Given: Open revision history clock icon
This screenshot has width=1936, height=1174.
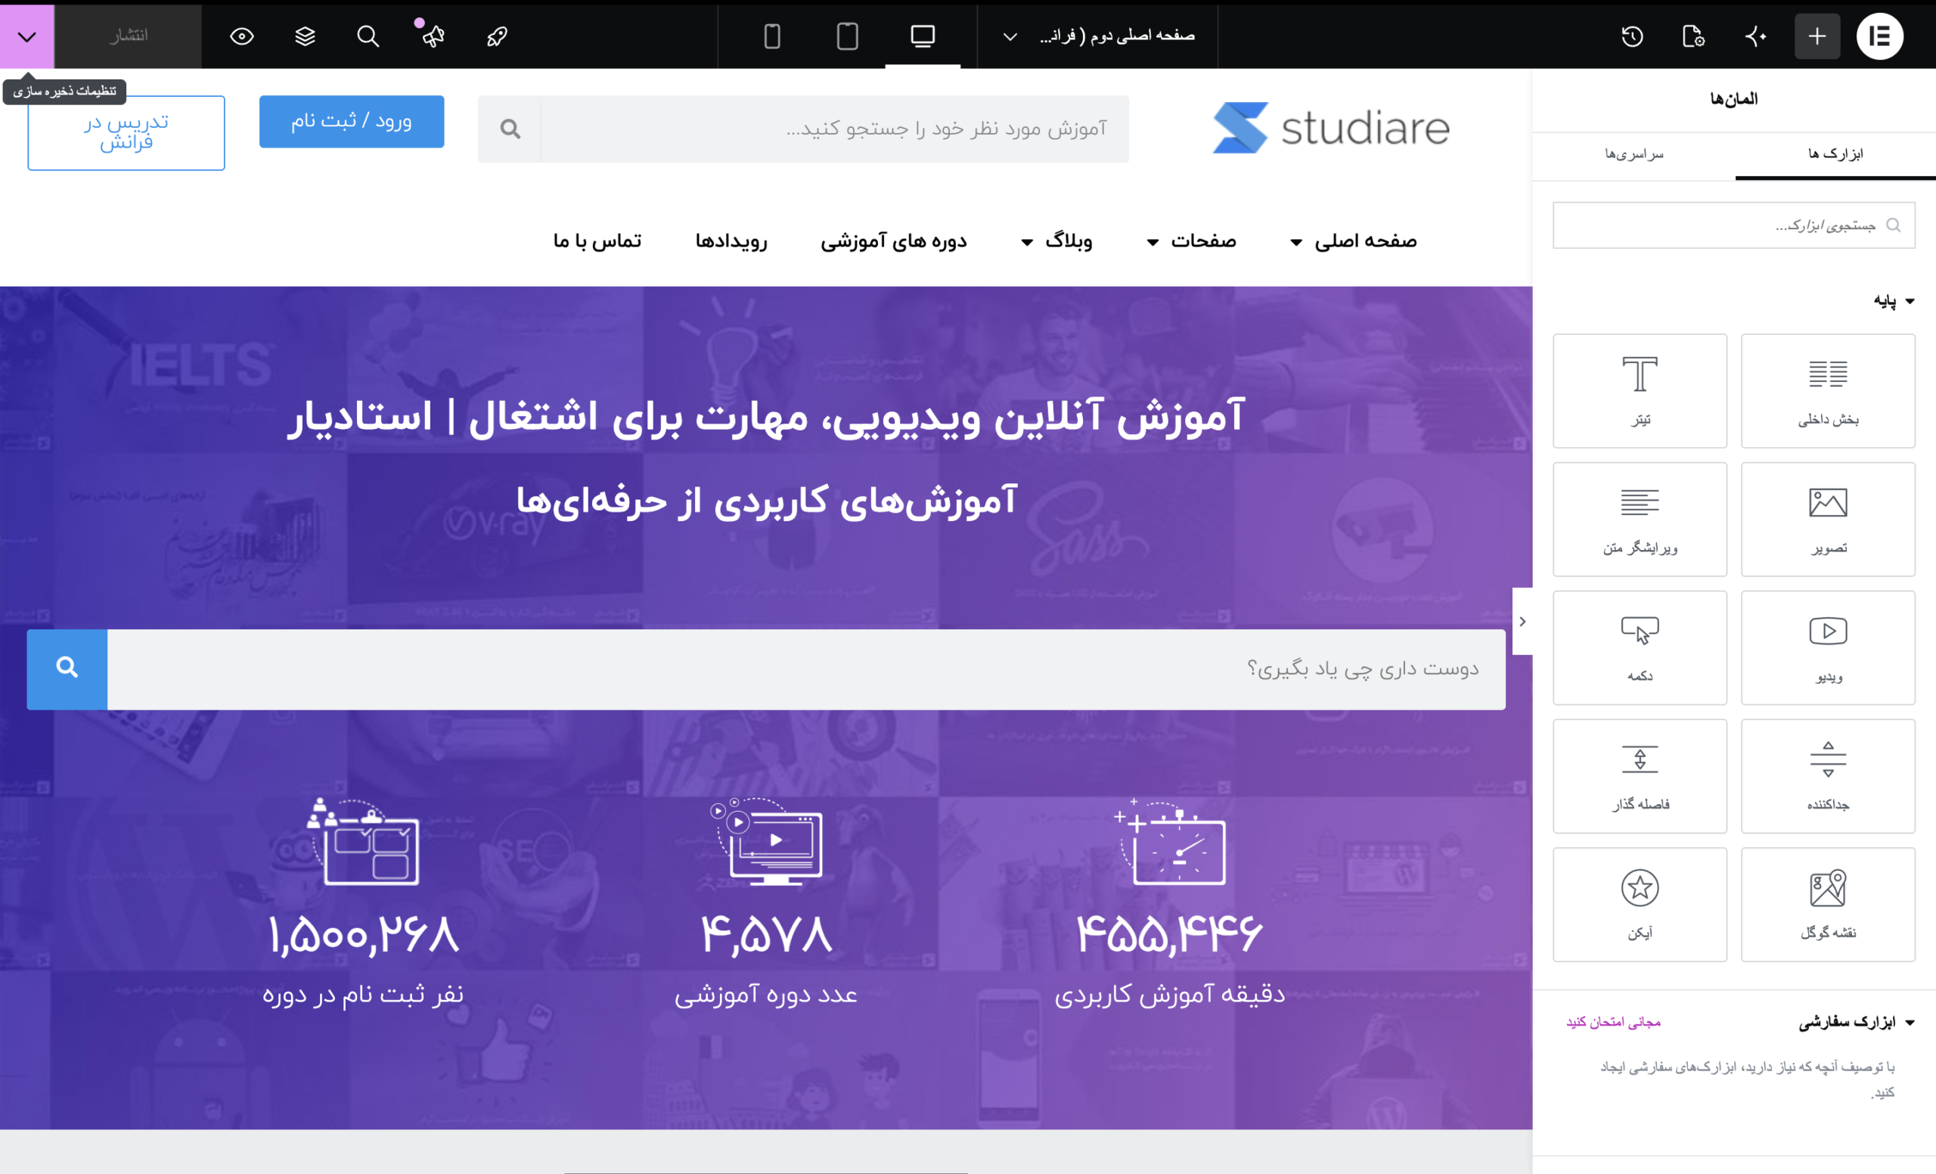Looking at the screenshot, I should pos(1632,36).
